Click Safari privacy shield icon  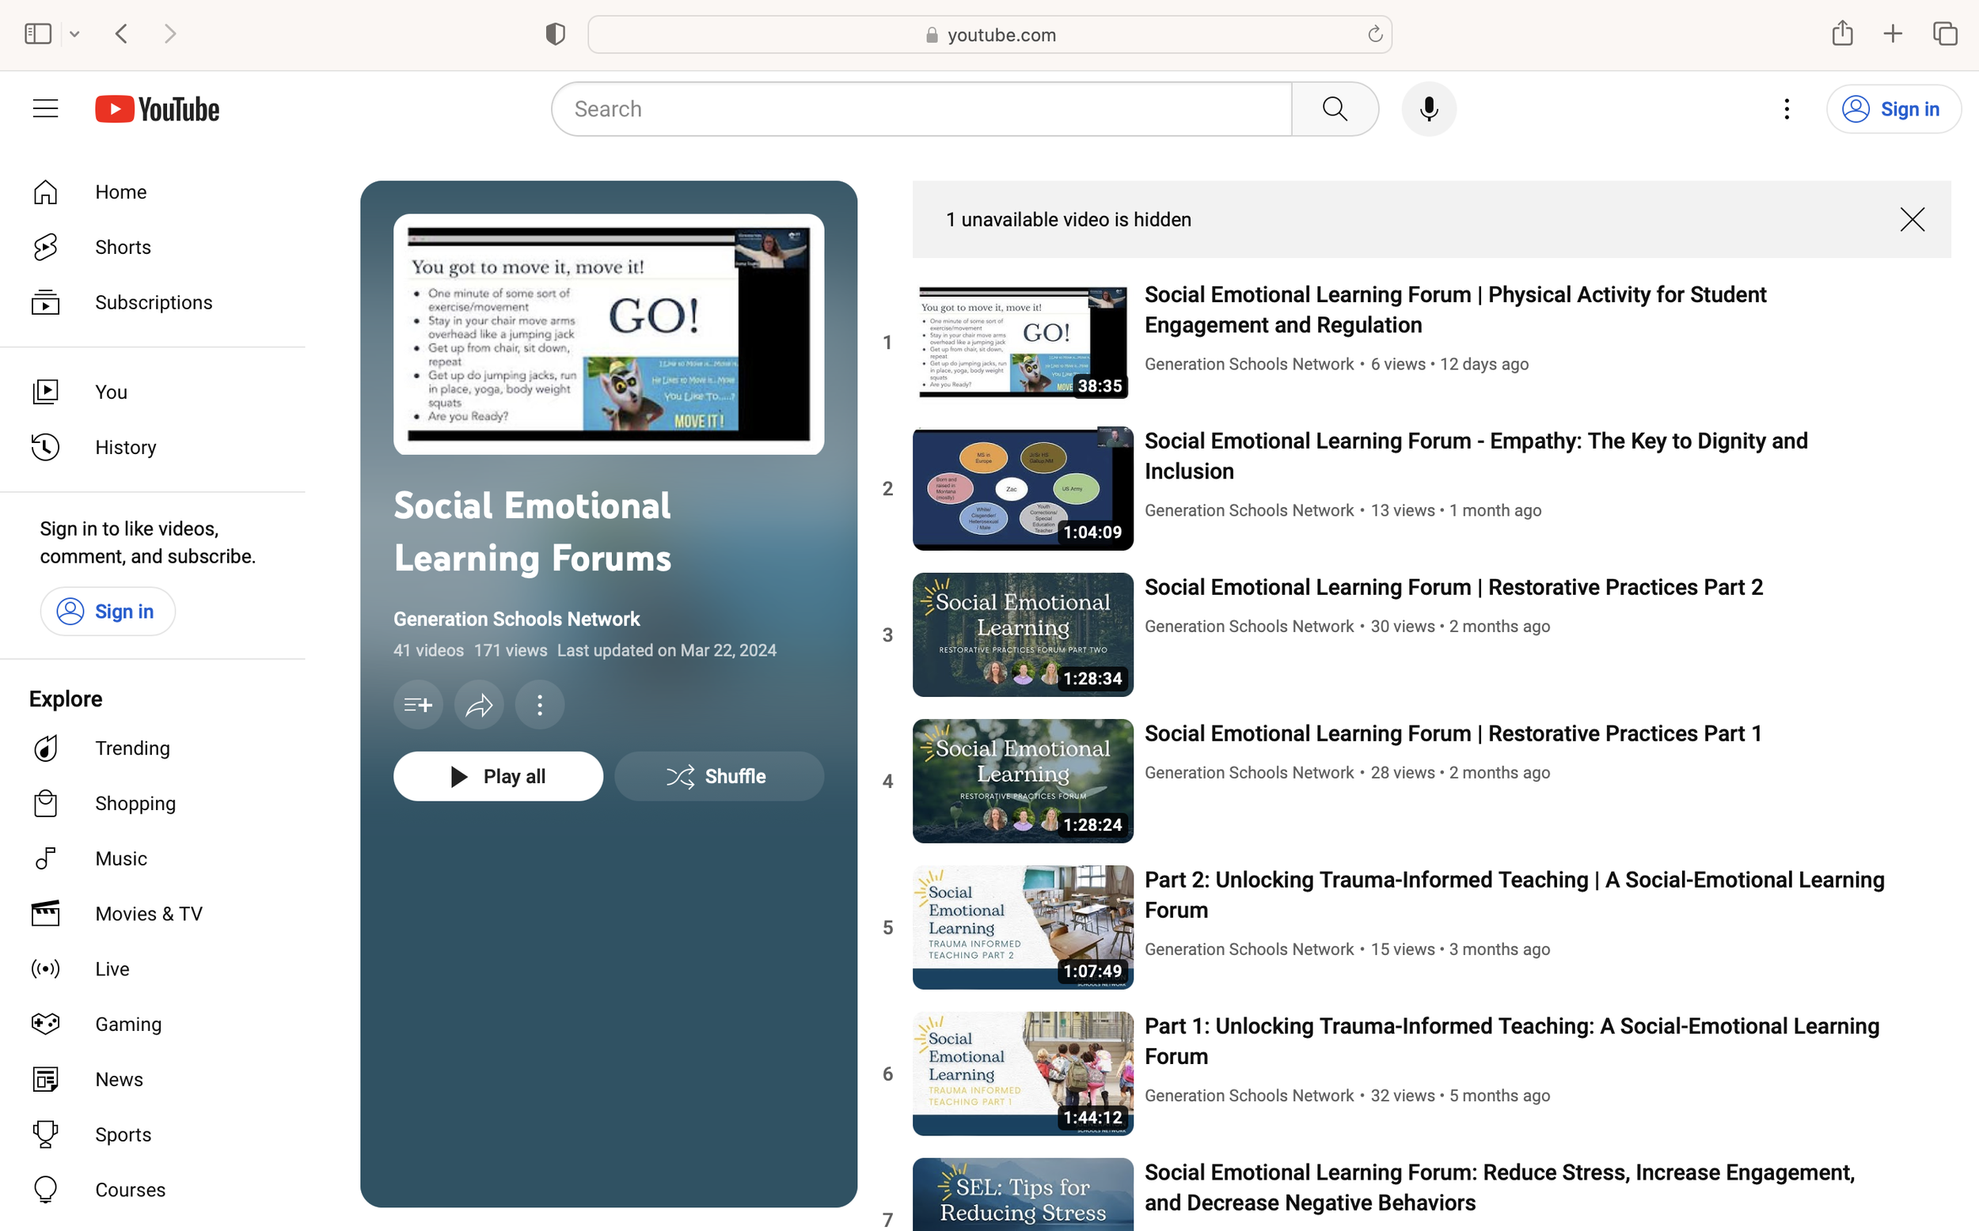click(556, 34)
